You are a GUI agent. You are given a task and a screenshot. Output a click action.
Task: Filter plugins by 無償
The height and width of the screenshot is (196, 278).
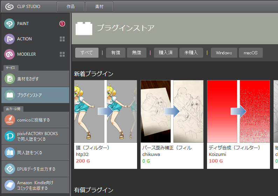click(136, 53)
